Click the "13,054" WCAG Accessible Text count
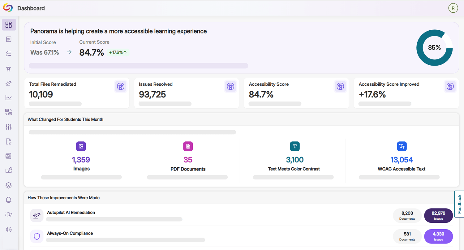 tap(402, 160)
